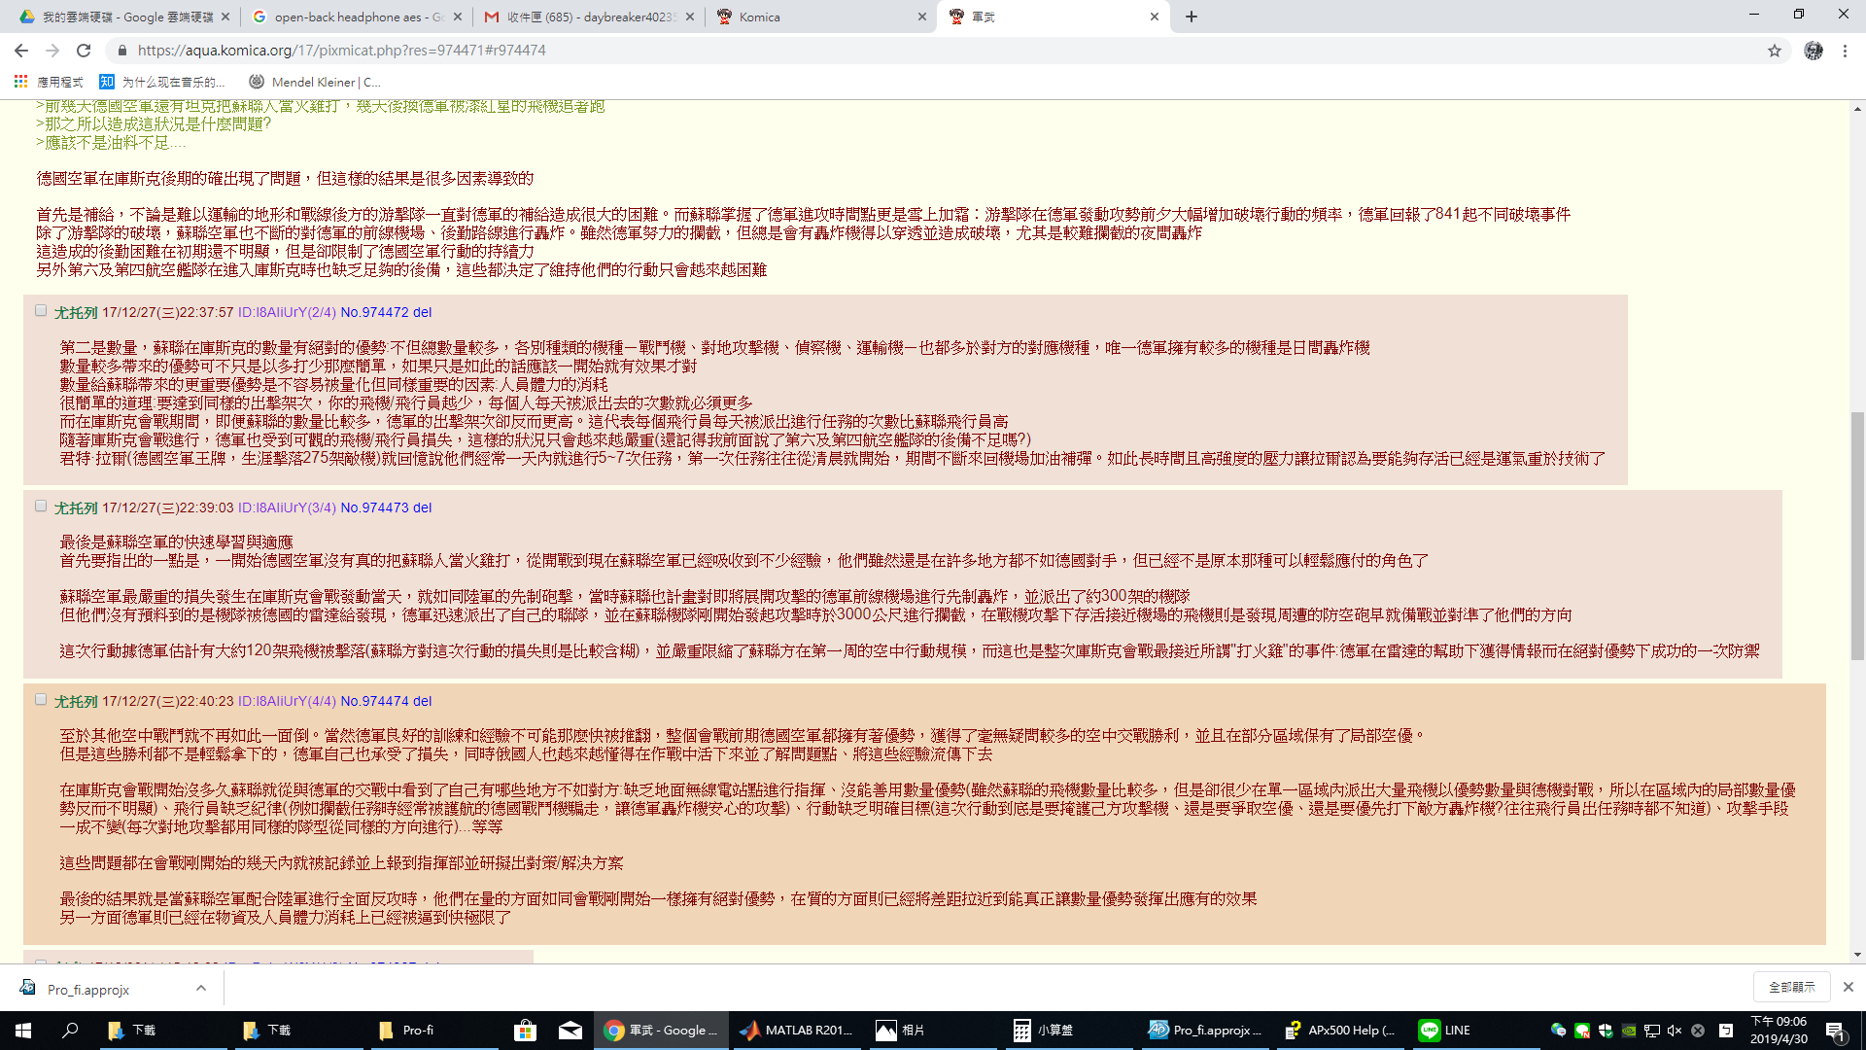Close the Komica tab

point(922,17)
